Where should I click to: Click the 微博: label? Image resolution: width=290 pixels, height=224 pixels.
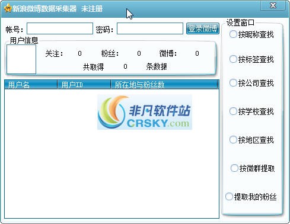(x=168, y=53)
